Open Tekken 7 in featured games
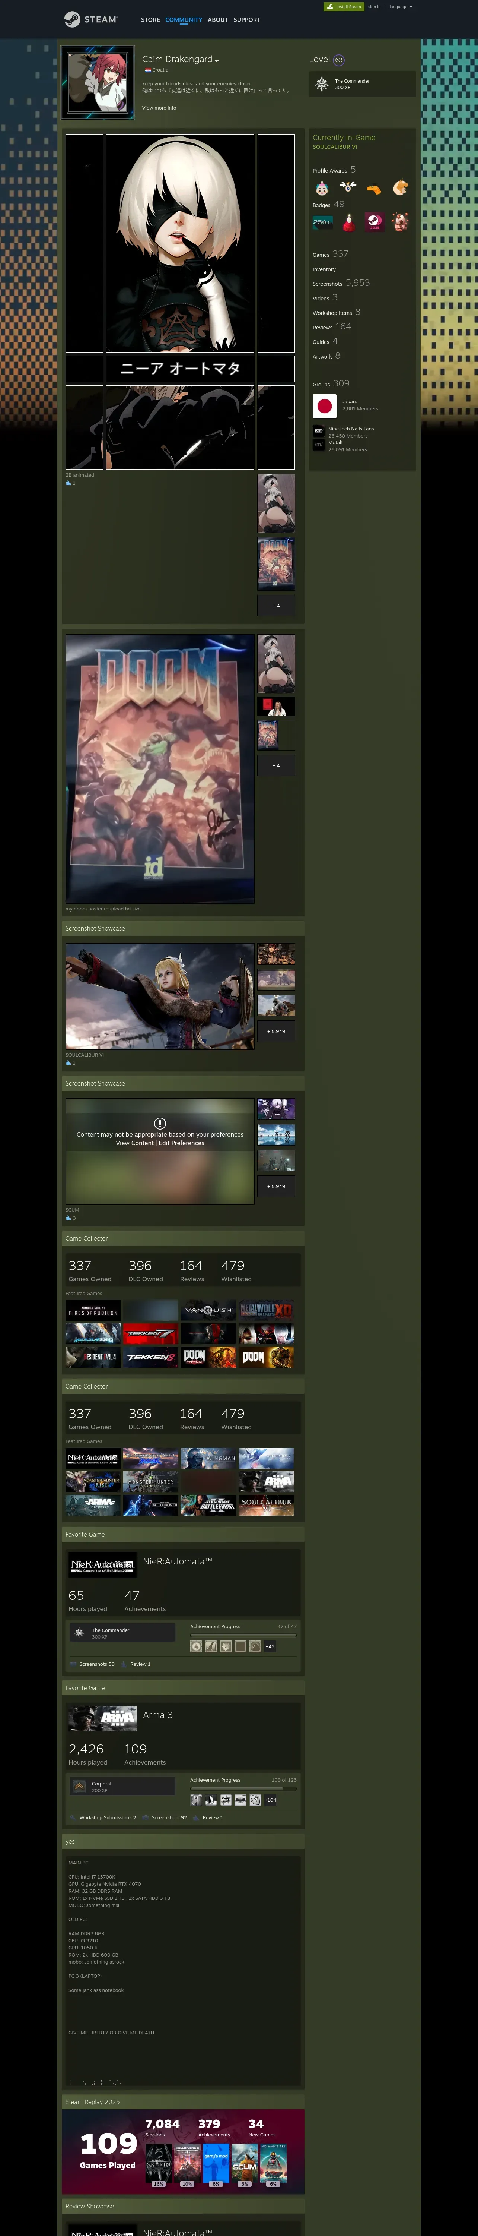478x2236 pixels. pyautogui.click(x=151, y=1333)
